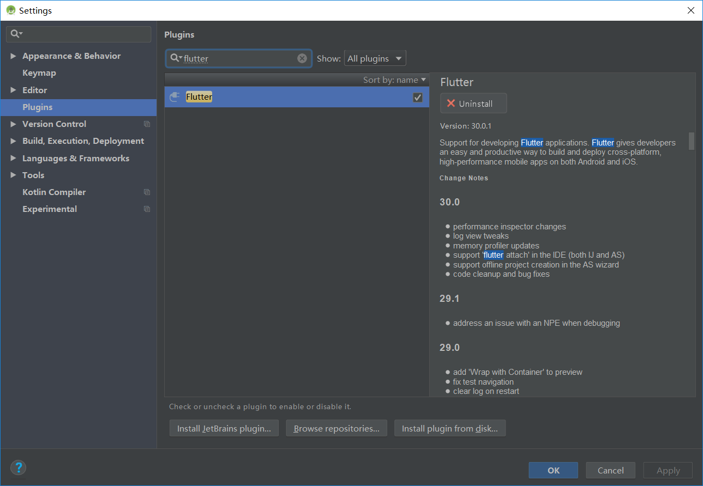Clear the flutter search text with X icon
703x486 pixels.
(302, 58)
